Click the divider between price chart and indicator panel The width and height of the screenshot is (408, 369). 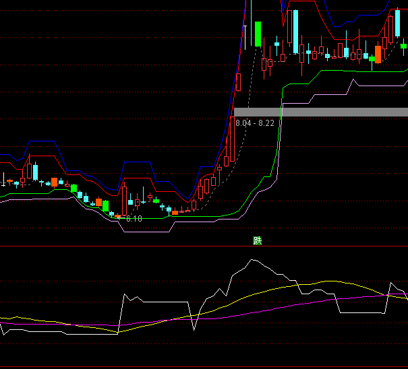click(135, 246)
